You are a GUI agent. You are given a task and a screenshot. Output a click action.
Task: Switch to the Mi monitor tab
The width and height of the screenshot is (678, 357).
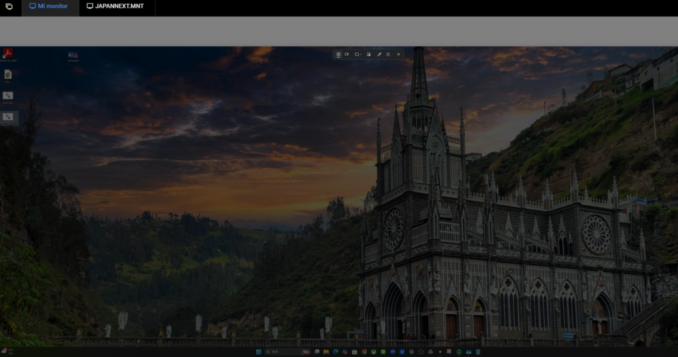[48, 6]
